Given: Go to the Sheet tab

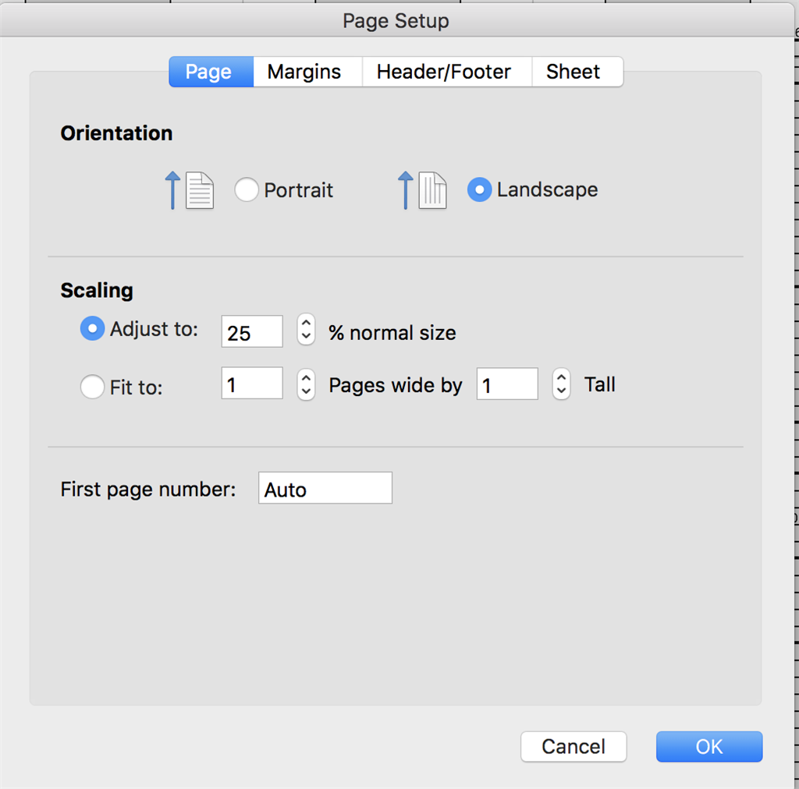Looking at the screenshot, I should click(573, 72).
